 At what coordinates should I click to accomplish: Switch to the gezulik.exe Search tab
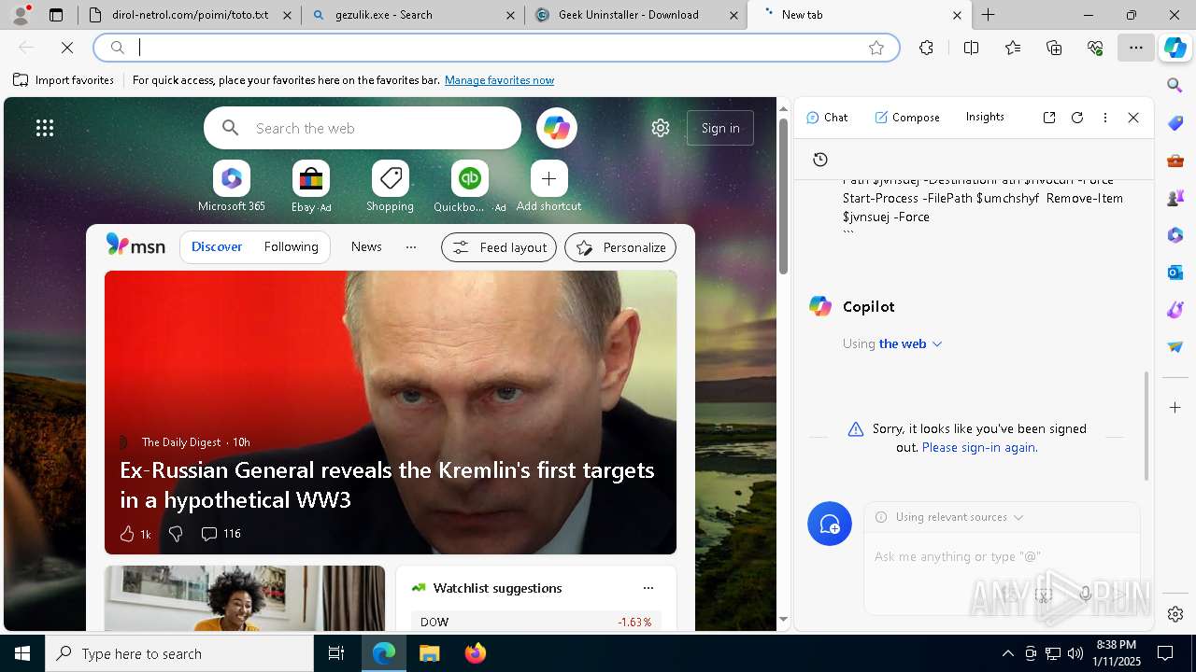pyautogui.click(x=412, y=15)
